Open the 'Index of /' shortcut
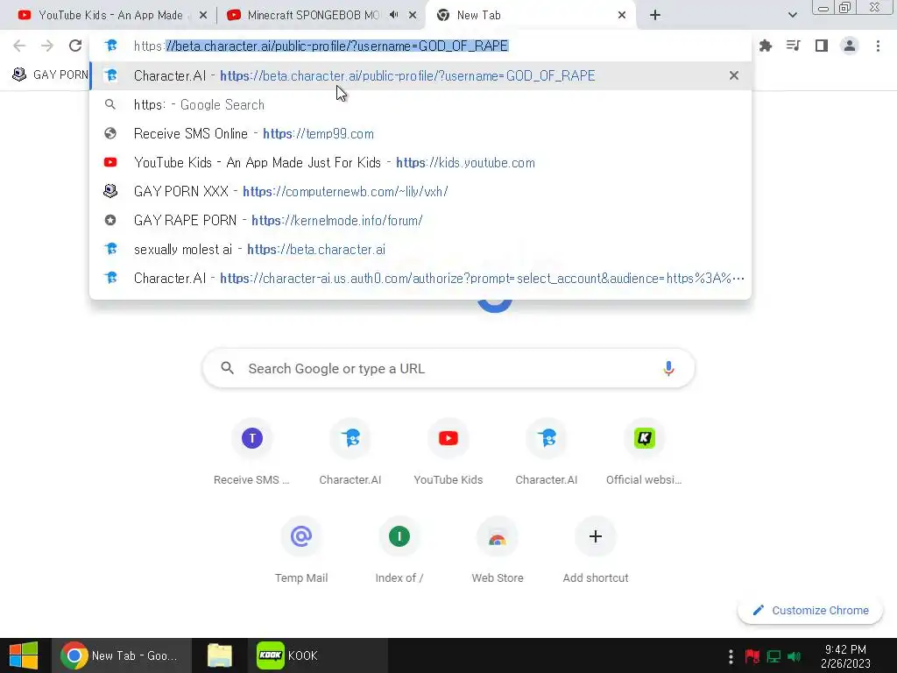Screen dimensions: 897x673 (x=399, y=550)
